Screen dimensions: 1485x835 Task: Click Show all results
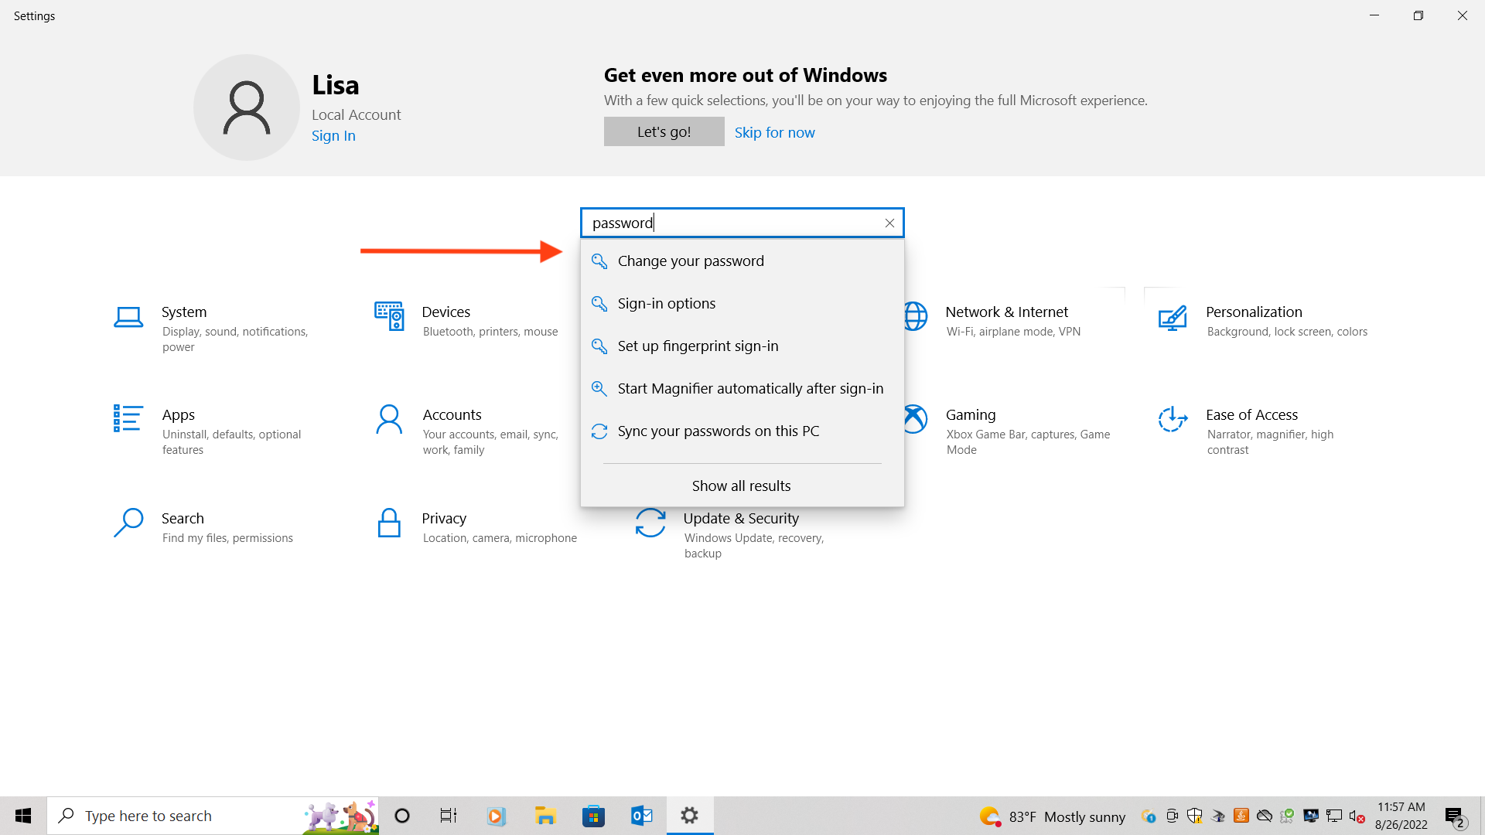(742, 486)
